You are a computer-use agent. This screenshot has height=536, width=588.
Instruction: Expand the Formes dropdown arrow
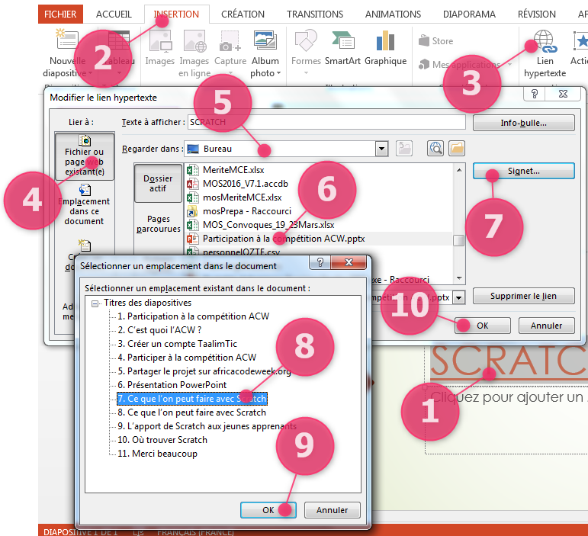[306, 73]
